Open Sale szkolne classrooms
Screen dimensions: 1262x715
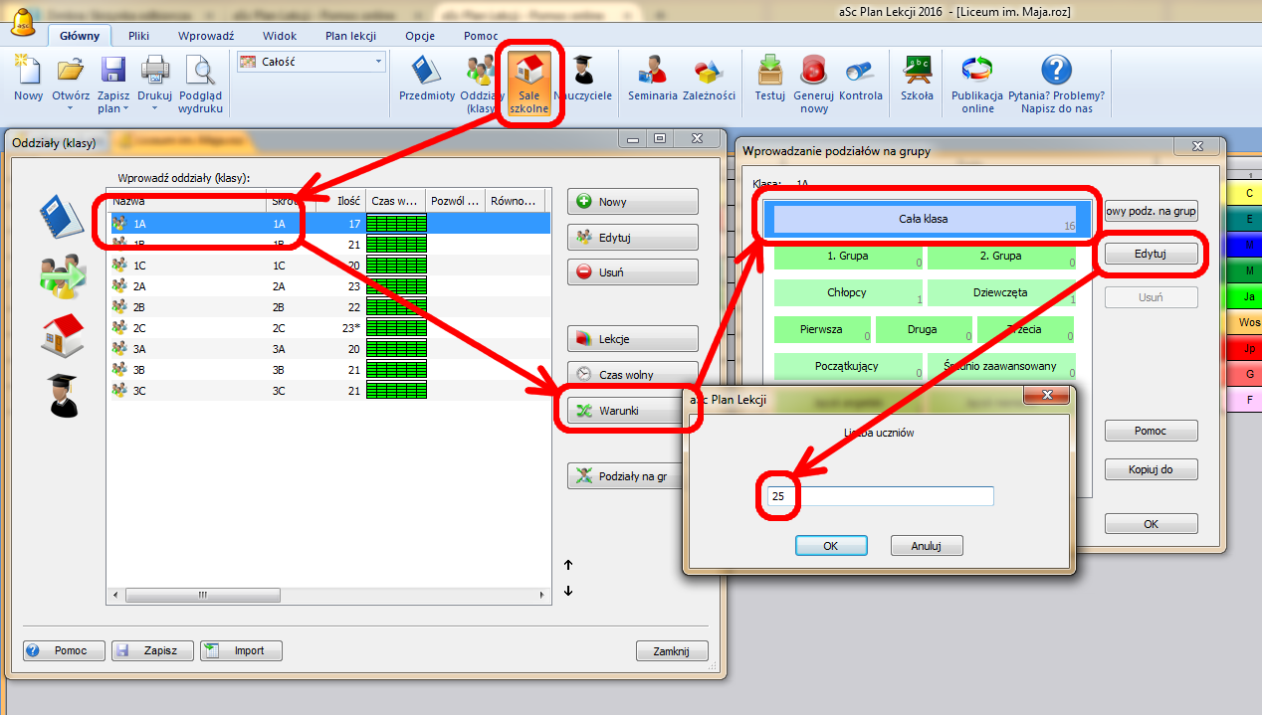coord(529,84)
